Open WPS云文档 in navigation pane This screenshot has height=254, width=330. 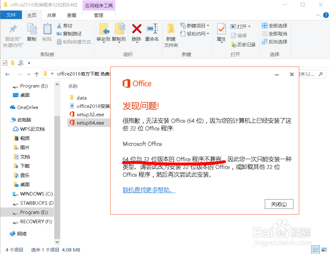[29, 129]
